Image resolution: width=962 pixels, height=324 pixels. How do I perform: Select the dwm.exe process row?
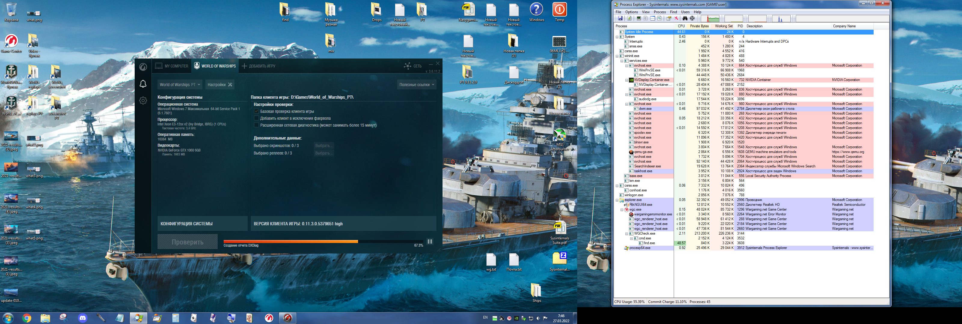[x=744, y=109]
